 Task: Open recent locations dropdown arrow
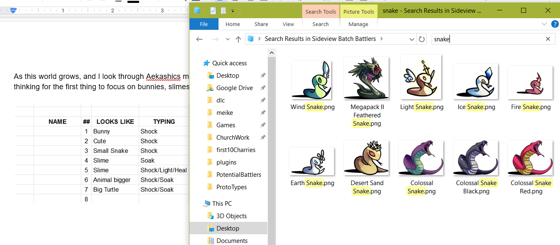click(x=227, y=39)
